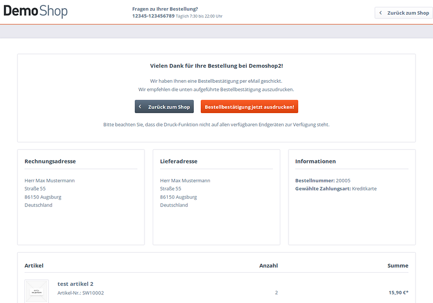This screenshot has height=303, width=433.
Task: Click the left arrow on dark Zurück button
Action: coord(140,107)
